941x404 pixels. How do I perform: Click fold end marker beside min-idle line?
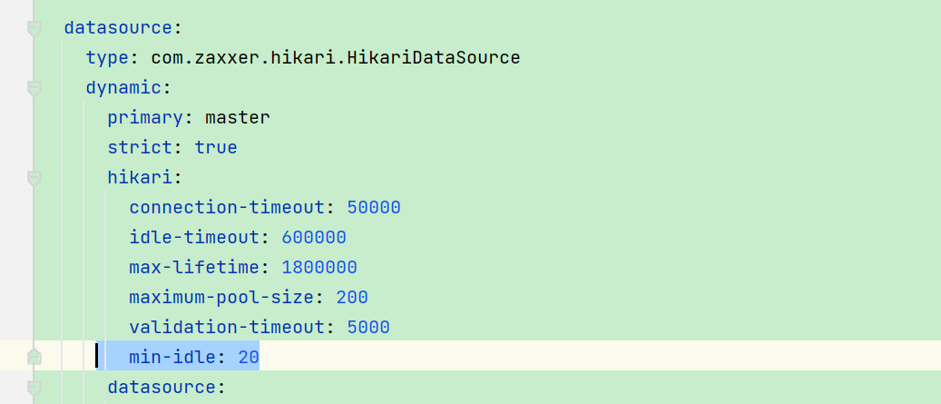point(34,357)
